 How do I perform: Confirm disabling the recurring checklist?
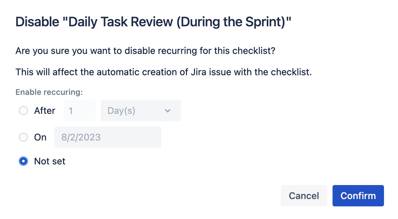tap(358, 196)
